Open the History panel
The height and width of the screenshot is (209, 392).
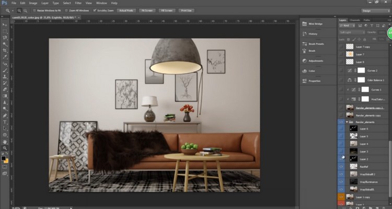point(313,34)
